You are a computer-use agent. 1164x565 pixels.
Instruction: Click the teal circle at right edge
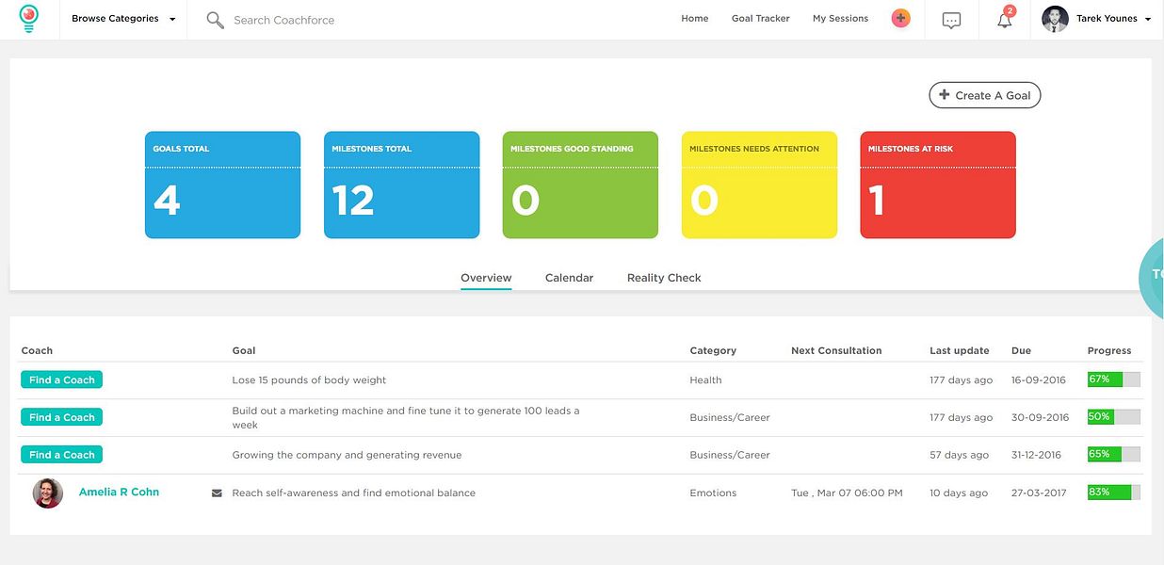pyautogui.click(x=1152, y=275)
